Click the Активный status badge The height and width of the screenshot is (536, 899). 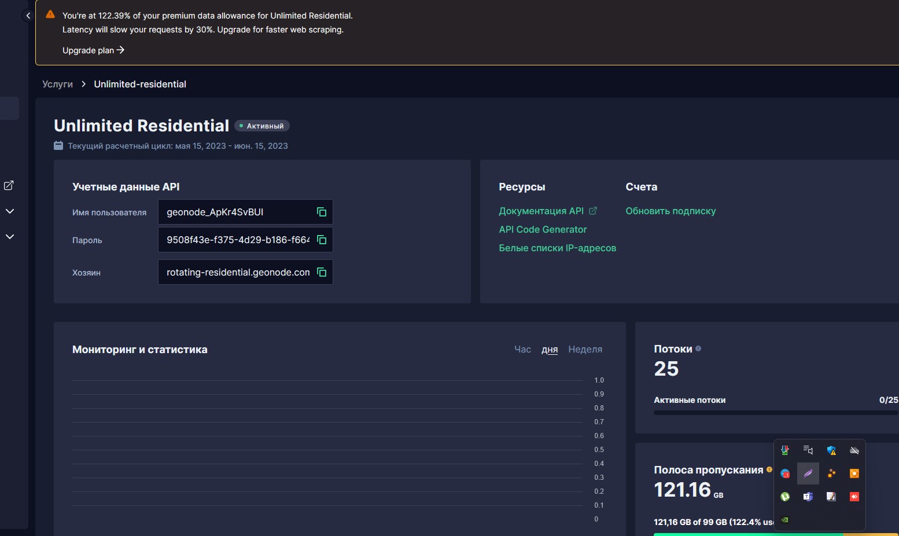click(262, 126)
